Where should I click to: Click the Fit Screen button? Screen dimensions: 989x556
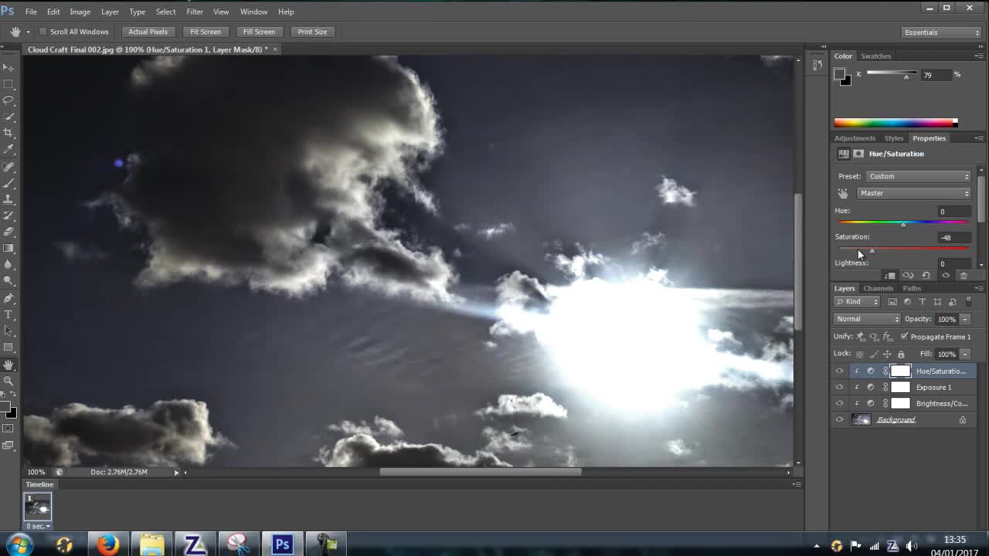click(206, 32)
